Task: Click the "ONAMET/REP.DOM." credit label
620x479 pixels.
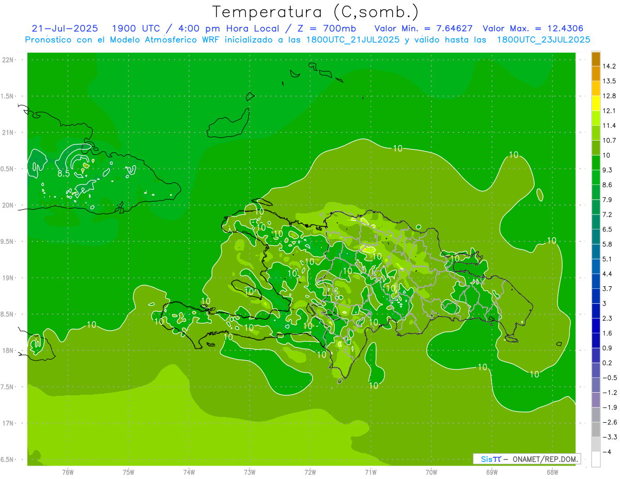Action: click(x=545, y=459)
